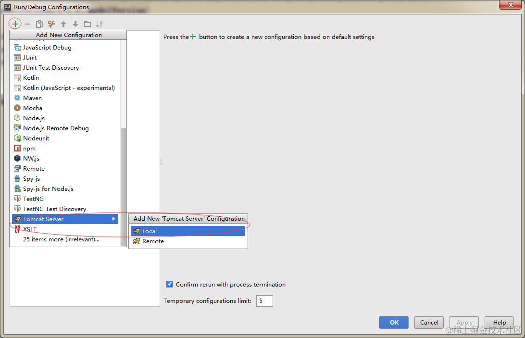Click the JUnit Test Discovery icon
The width and height of the screenshot is (525, 338).
click(17, 68)
